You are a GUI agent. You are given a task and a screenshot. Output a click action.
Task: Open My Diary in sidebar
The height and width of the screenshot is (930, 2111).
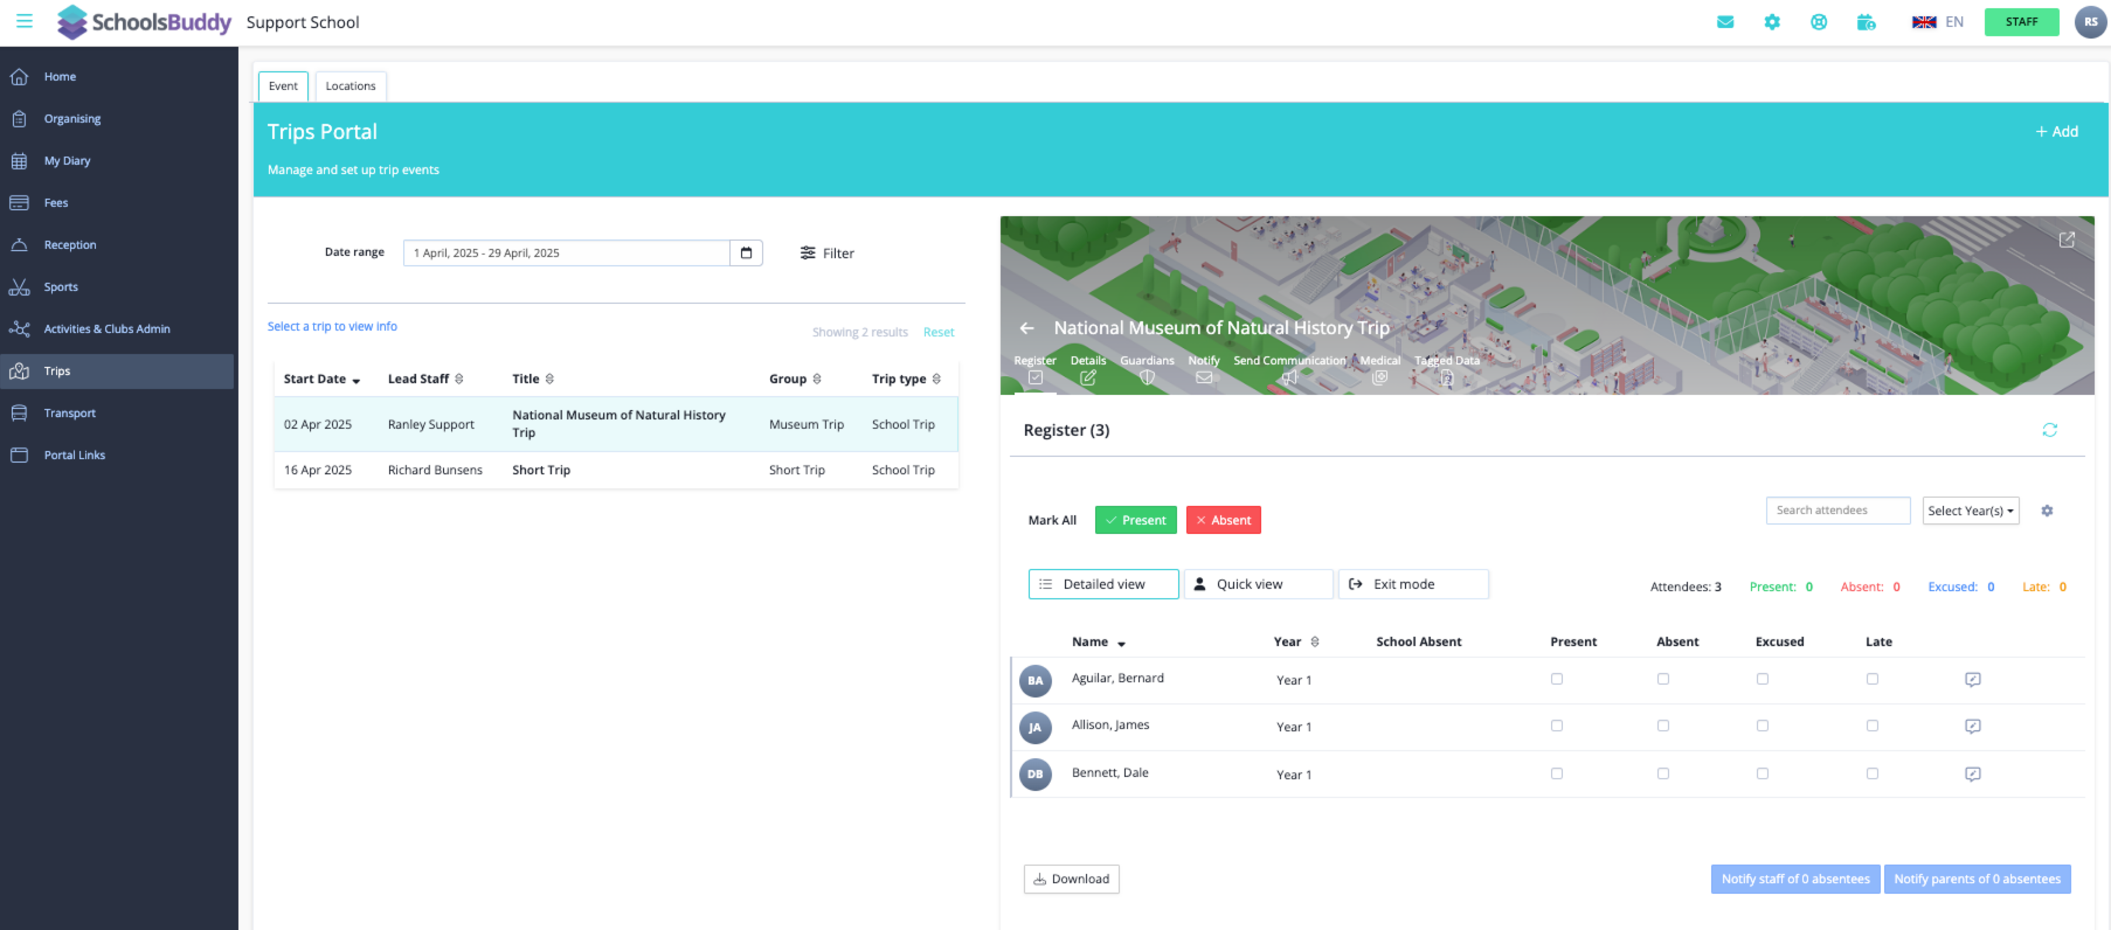coord(117,161)
